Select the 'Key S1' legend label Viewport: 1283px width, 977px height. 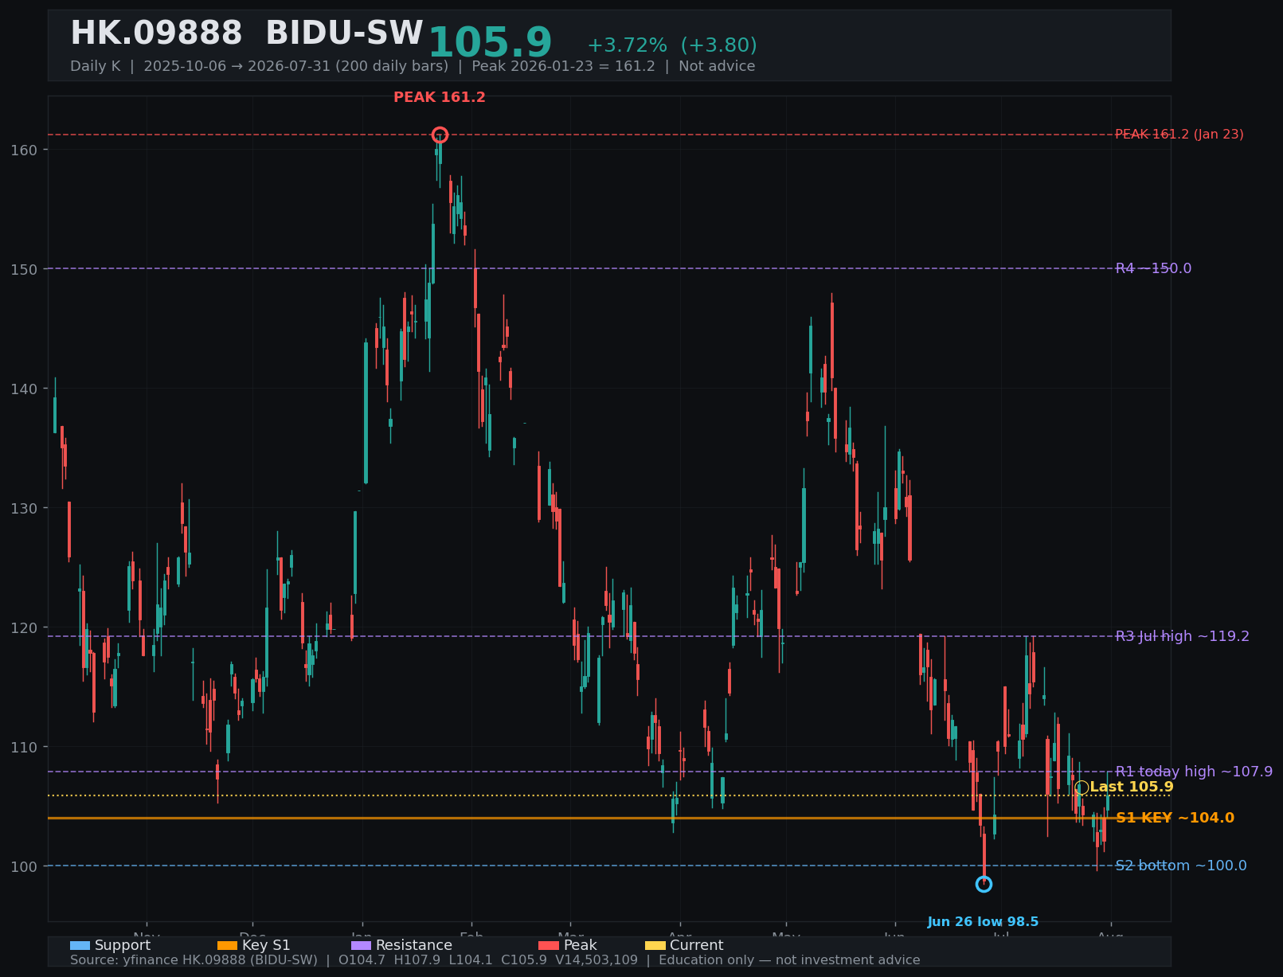[266, 945]
